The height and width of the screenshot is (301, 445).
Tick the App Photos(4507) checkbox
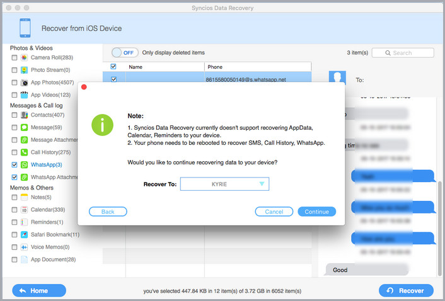tap(14, 82)
